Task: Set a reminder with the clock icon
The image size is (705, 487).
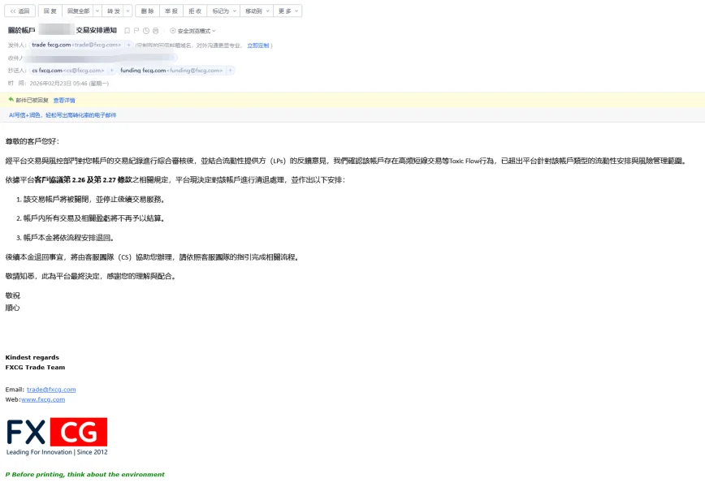Action: pos(146,31)
